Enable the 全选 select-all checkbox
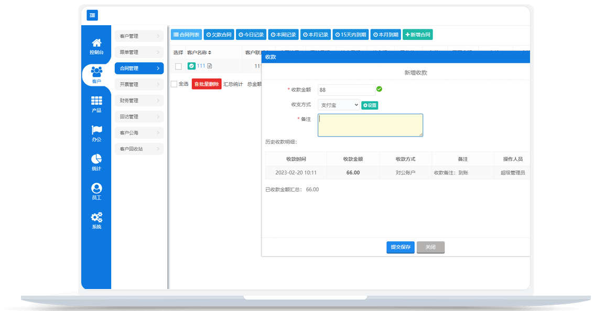The width and height of the screenshot is (616, 311). [174, 84]
